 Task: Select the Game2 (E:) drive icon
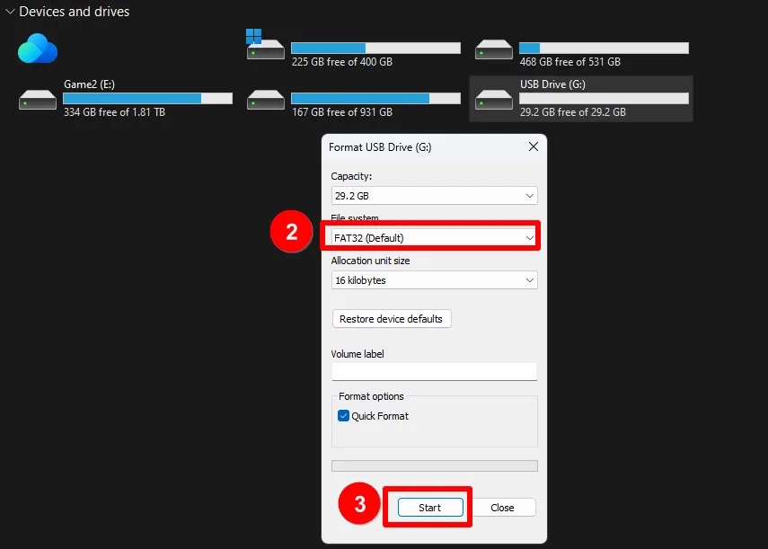tap(38, 98)
